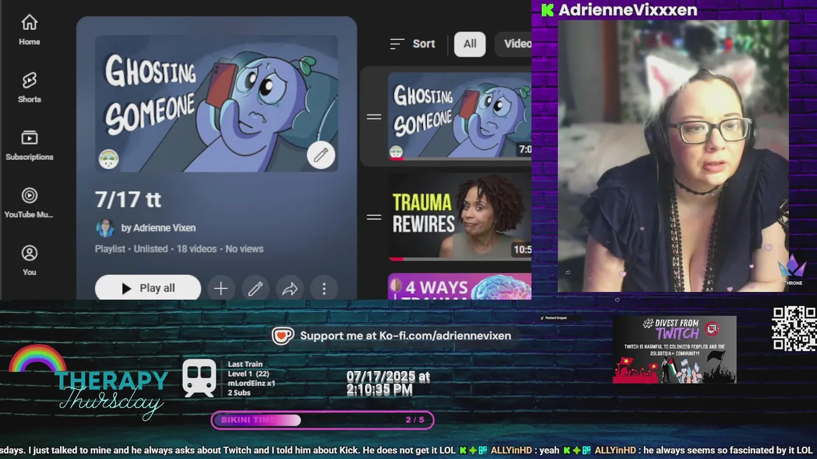Grab the reorder handle for Ghosting Someone video
This screenshot has height=459, width=817.
pyautogui.click(x=374, y=117)
